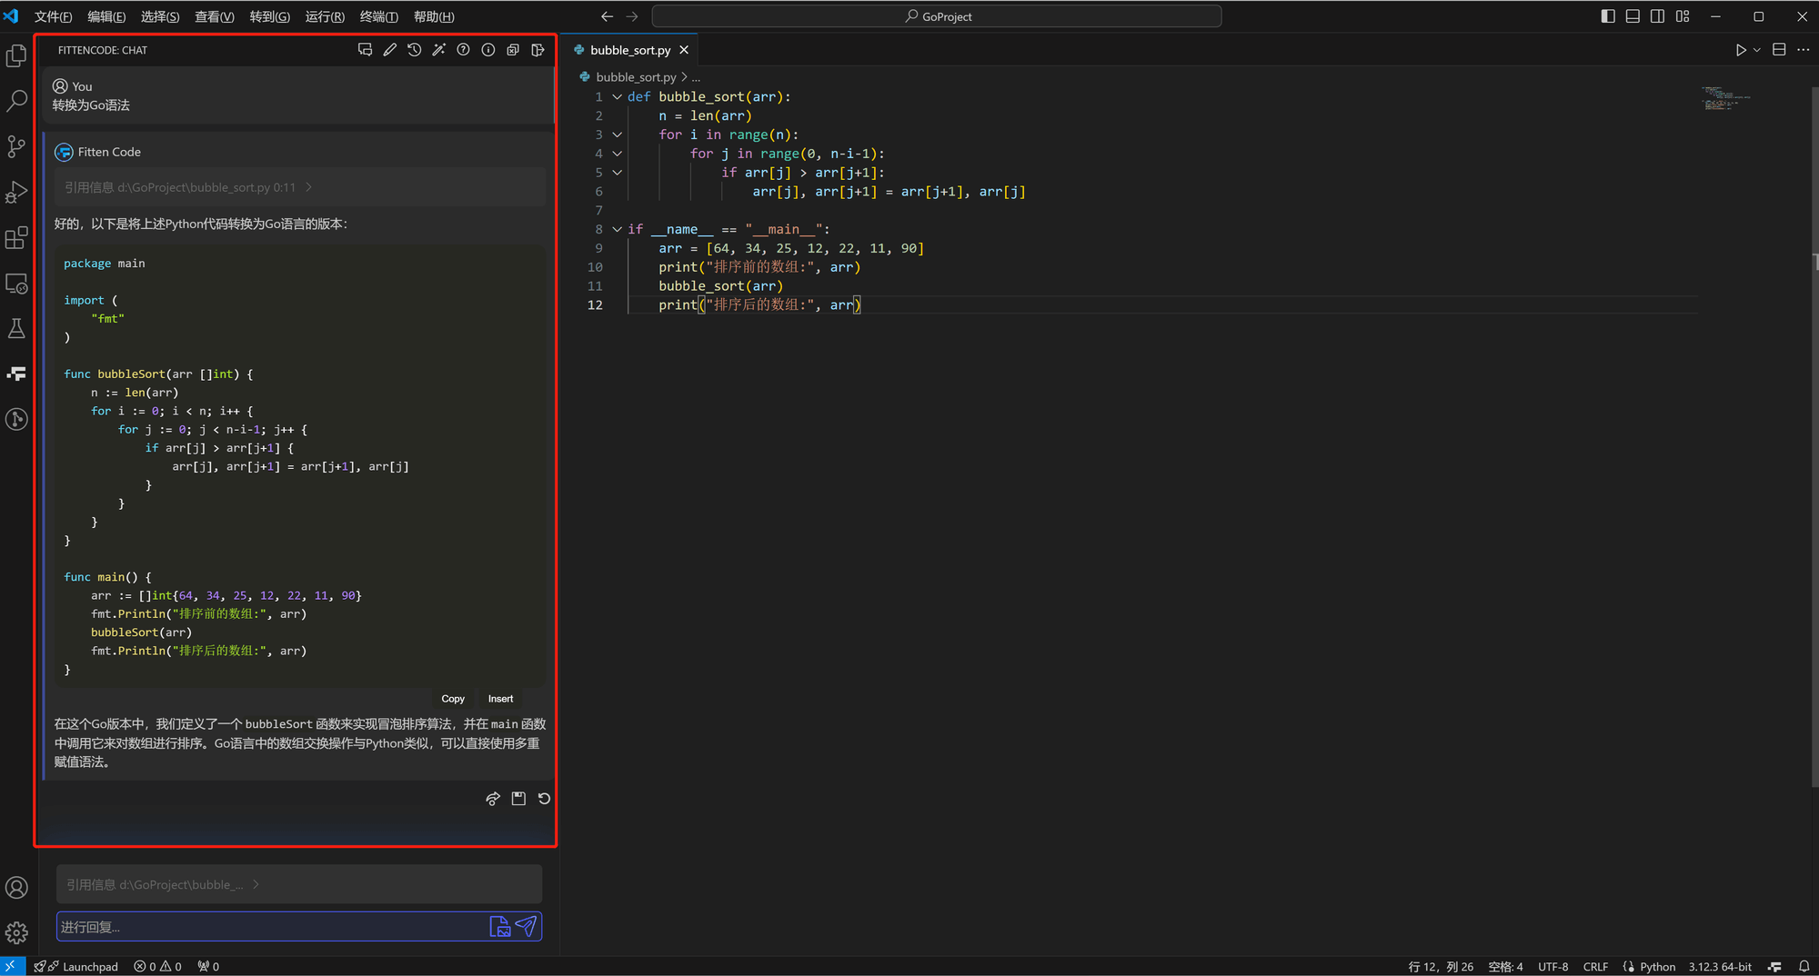
Task: Regenerate the response with the refresh icon
Action: coord(544,799)
